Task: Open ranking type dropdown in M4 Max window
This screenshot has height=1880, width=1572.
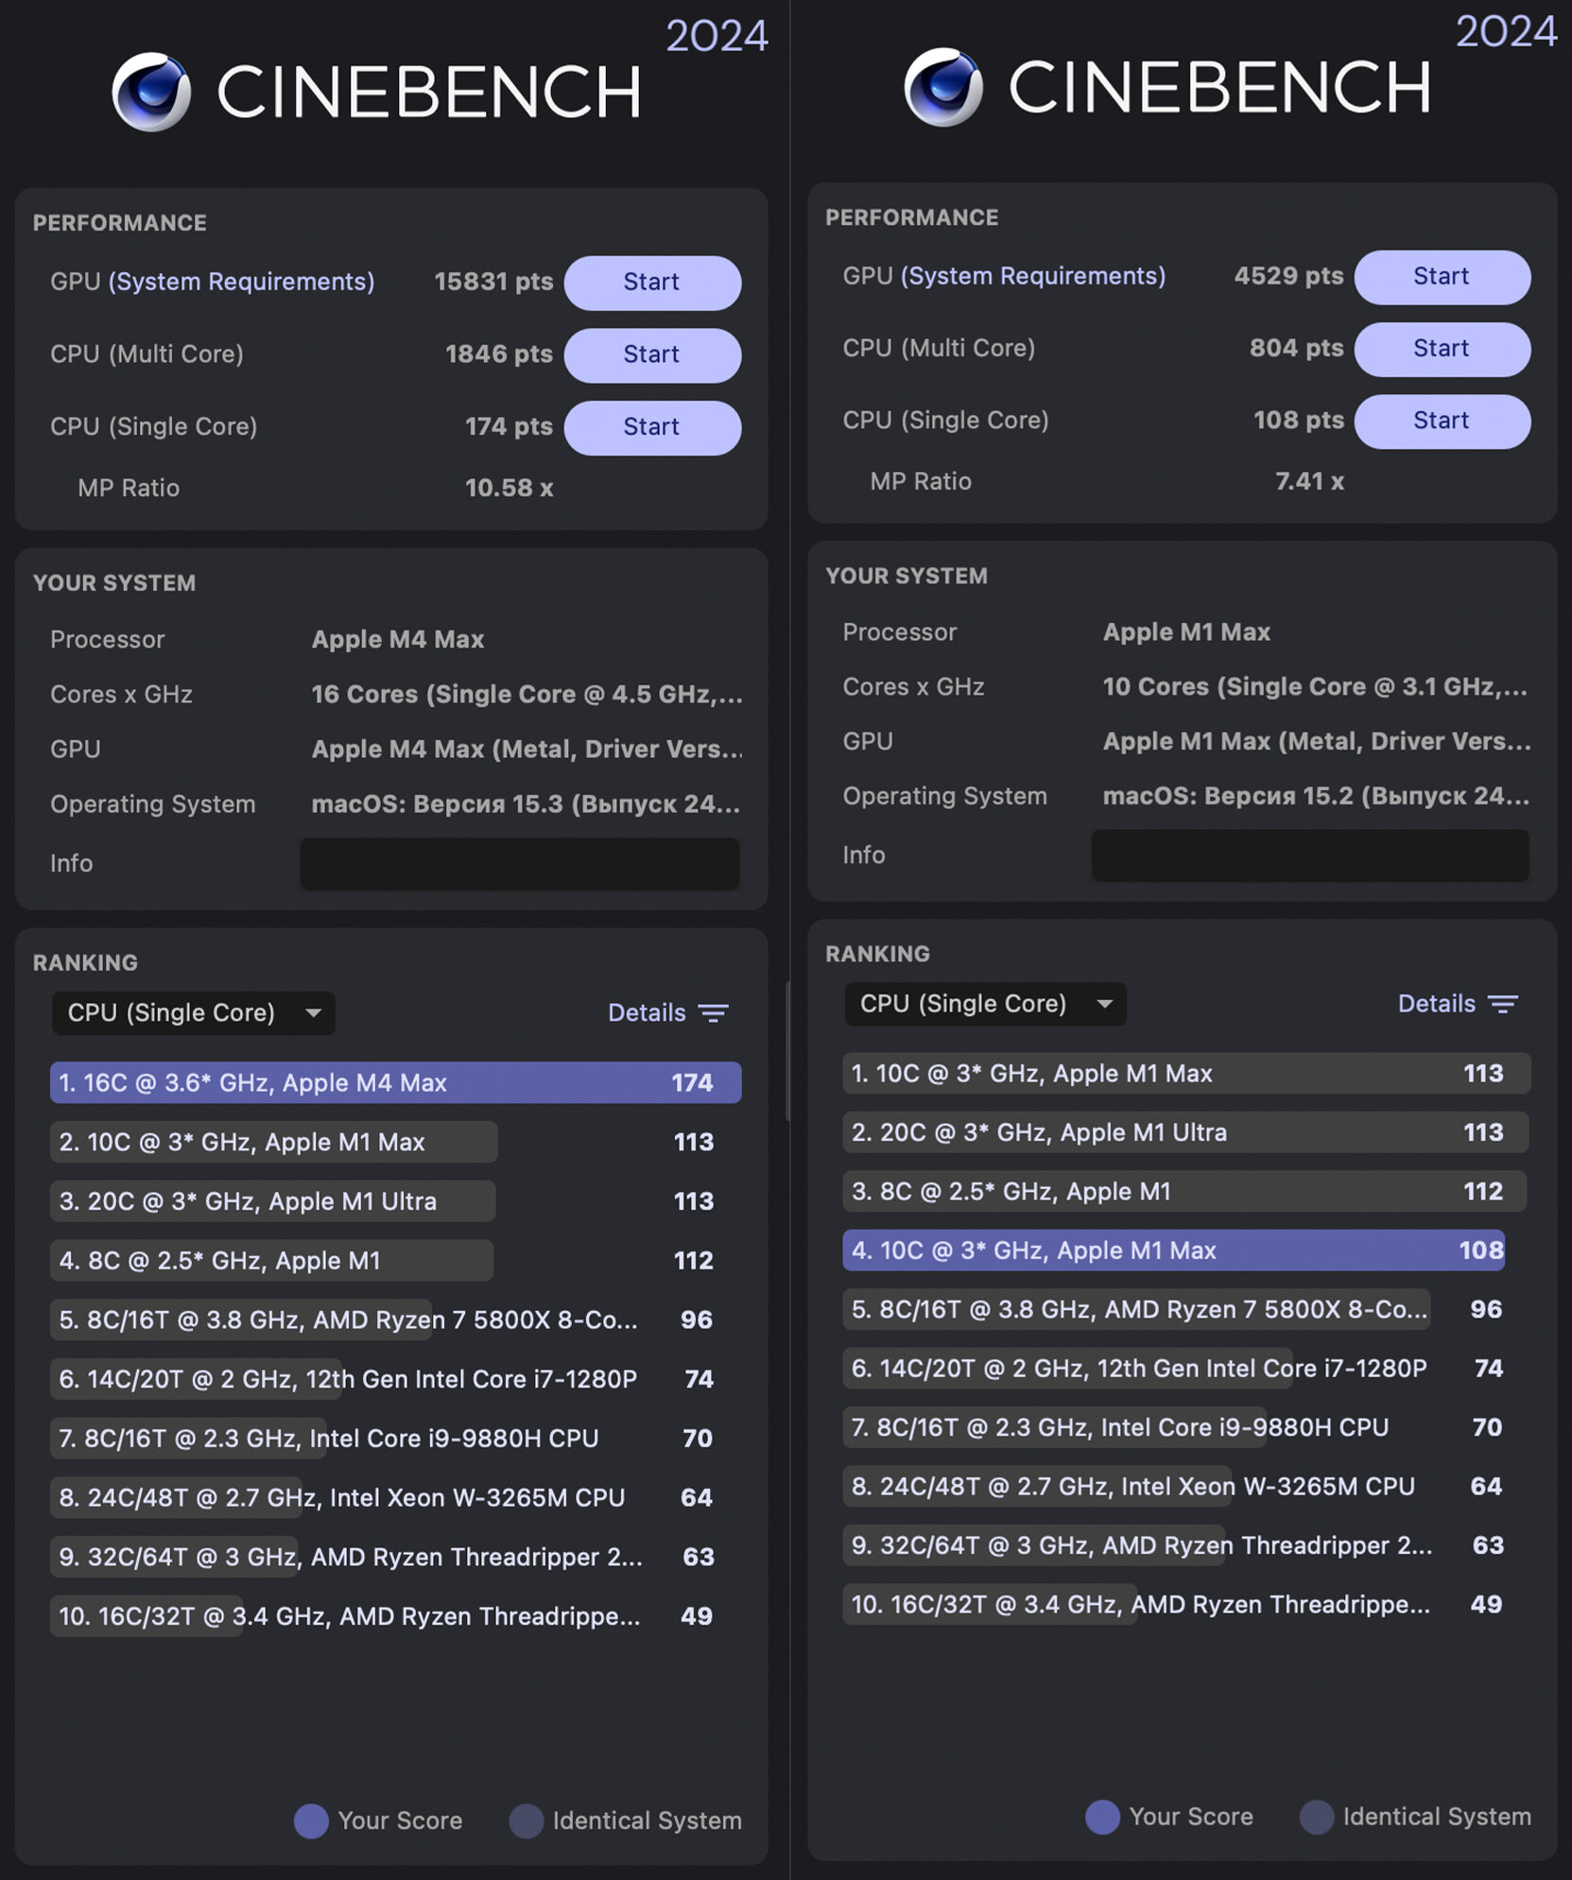Action: click(194, 1012)
